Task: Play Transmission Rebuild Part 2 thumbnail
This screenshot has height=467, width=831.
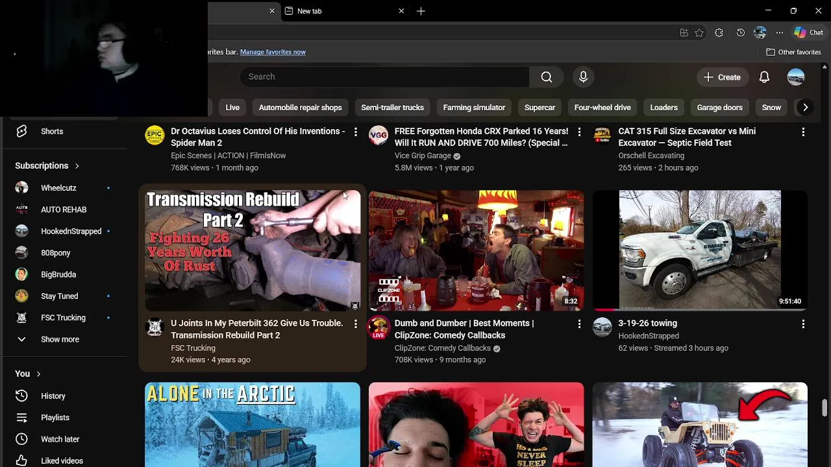Action: [253, 250]
